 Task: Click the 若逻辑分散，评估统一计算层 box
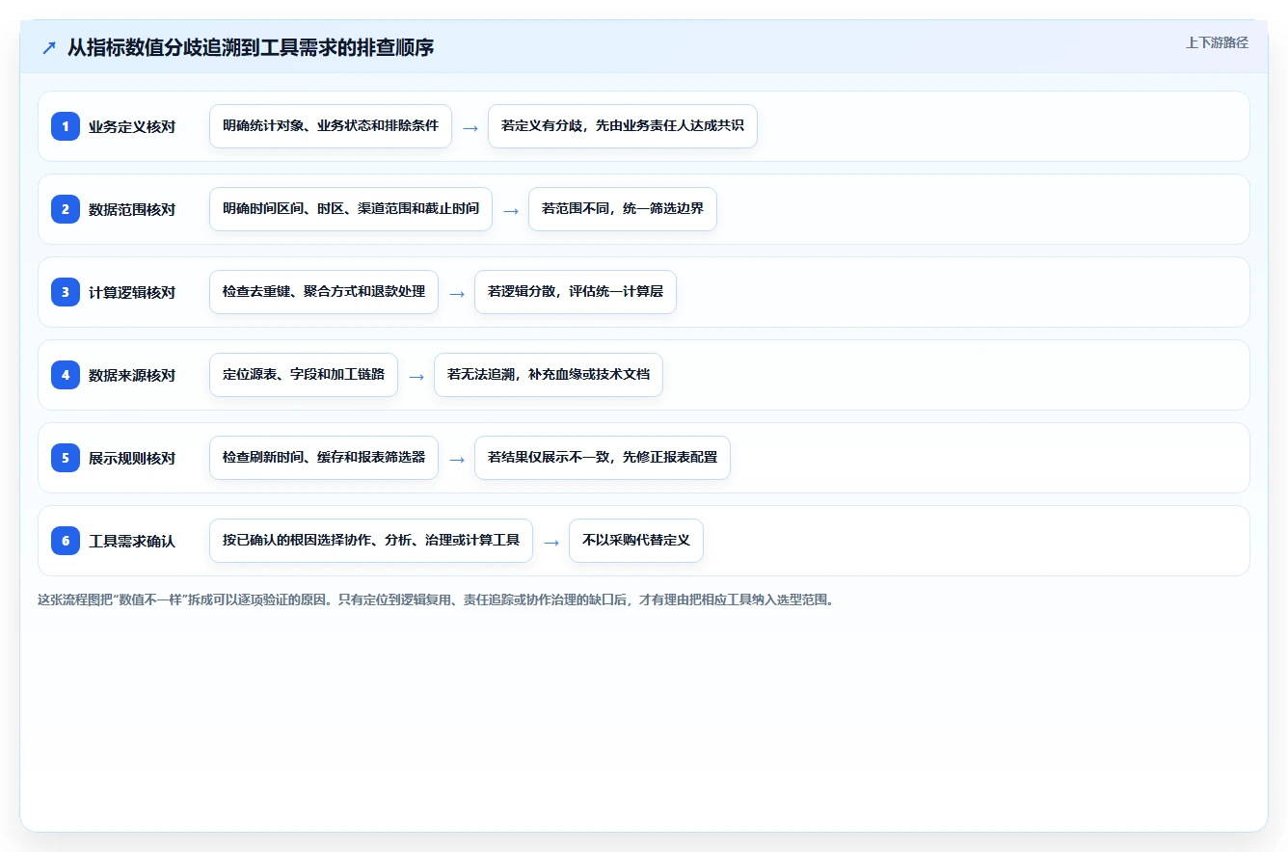tap(576, 292)
